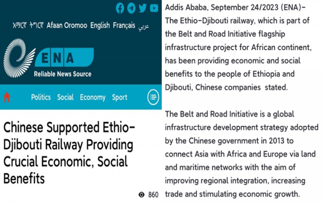Switch language to Tigrinya

coord(37,26)
